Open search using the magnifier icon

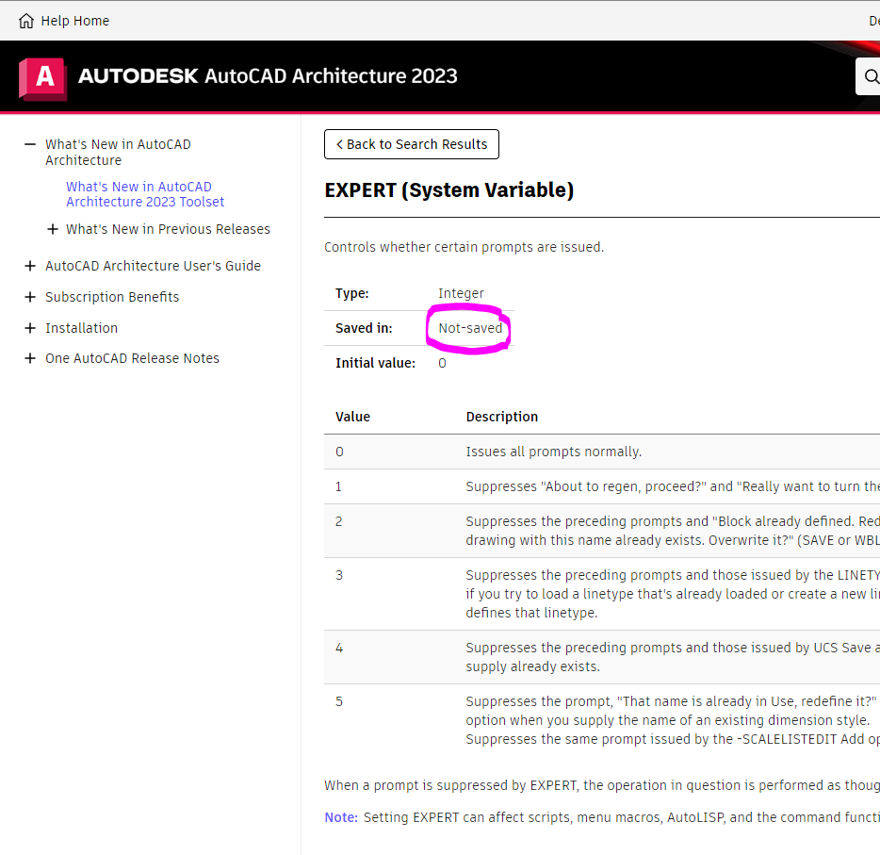coord(870,75)
